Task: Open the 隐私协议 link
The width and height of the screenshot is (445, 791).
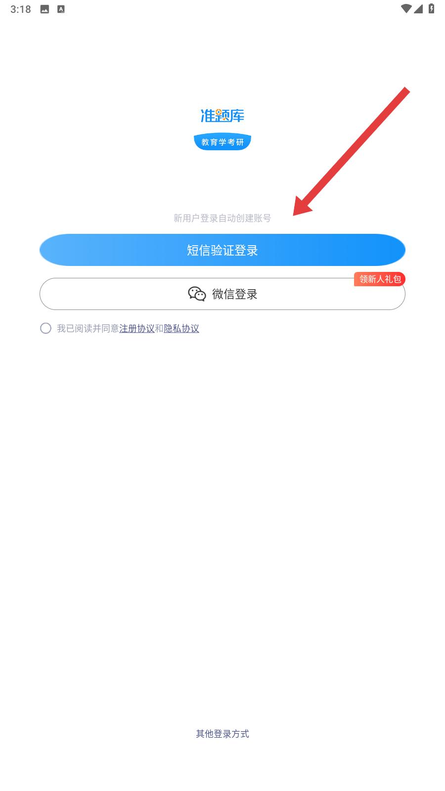Action: (181, 328)
